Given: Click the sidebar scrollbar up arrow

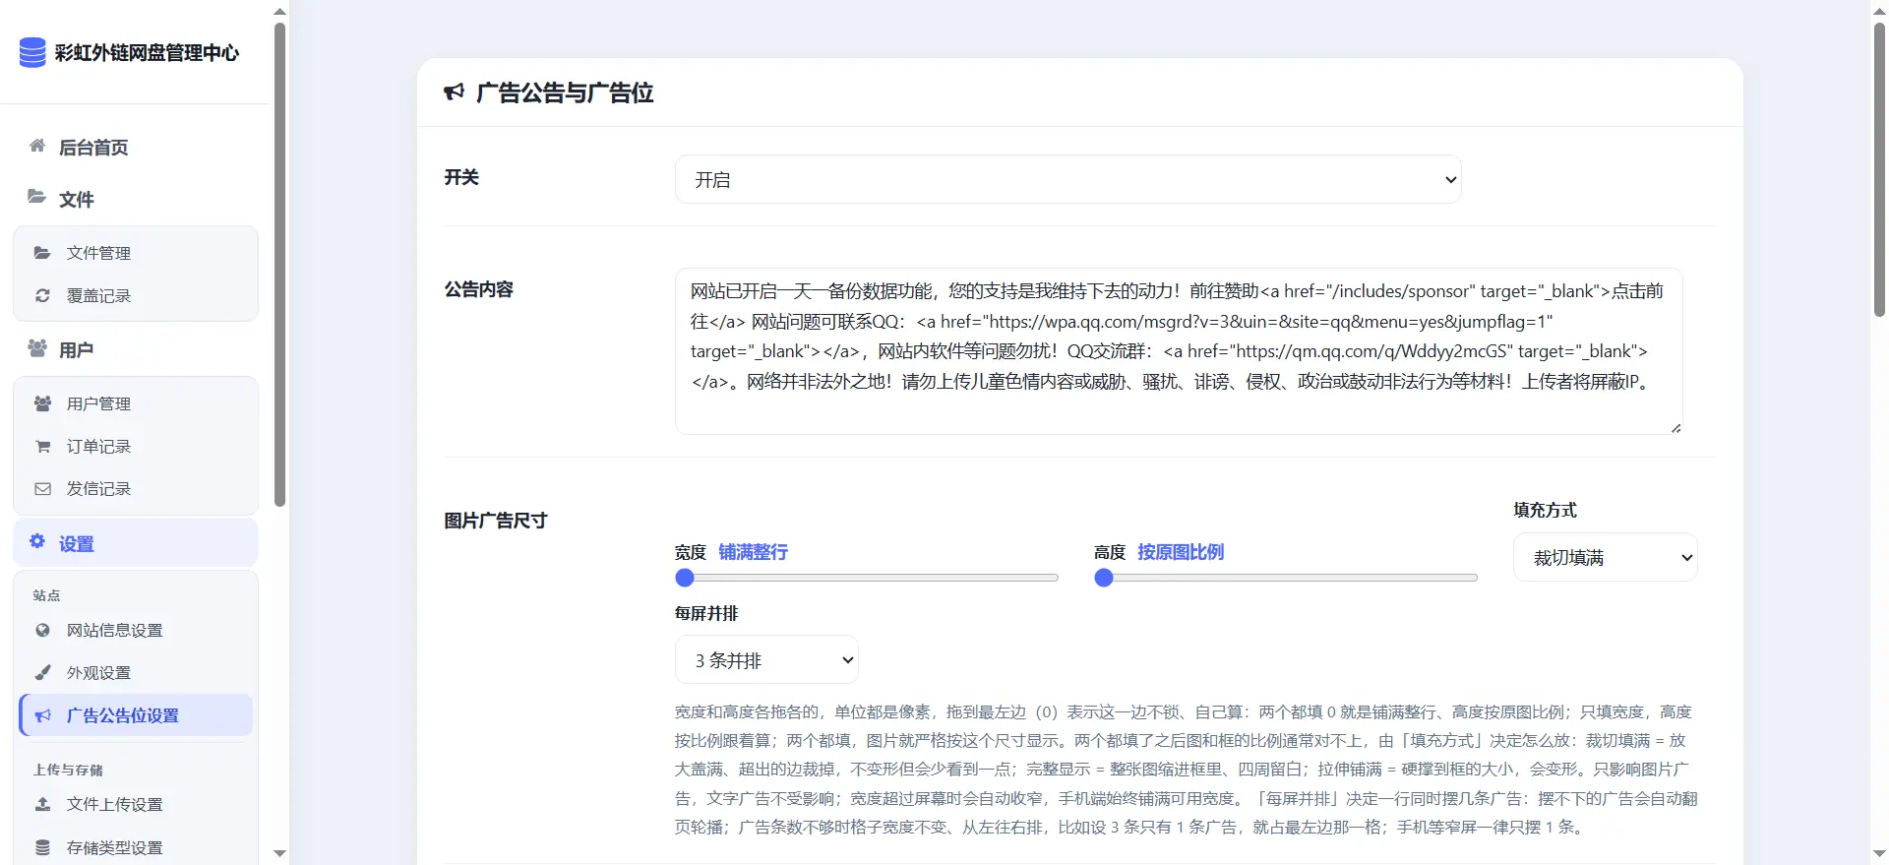Looking at the screenshot, I should point(279,11).
